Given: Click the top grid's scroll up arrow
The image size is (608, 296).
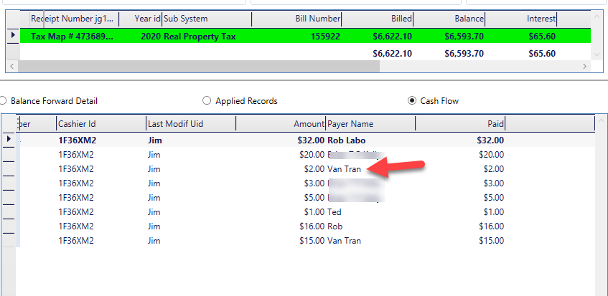Looking at the screenshot, I should [596, 17].
